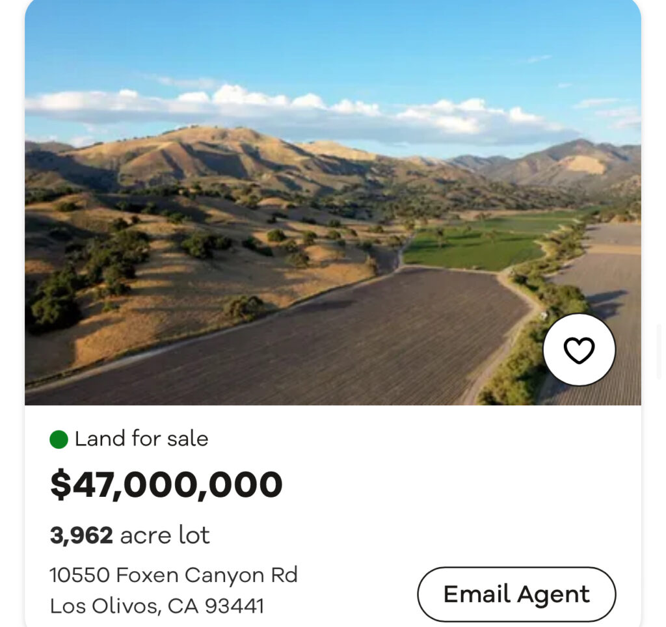Viewport: 666px width, 627px height.
Task: Click the bold 3,962 acreage number
Action: point(81,535)
